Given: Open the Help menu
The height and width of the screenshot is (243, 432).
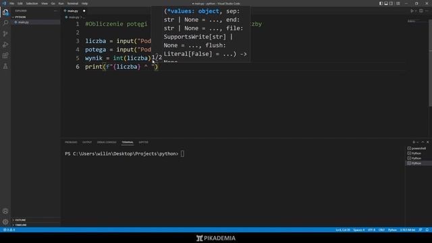Looking at the screenshot, I should coord(84,3).
